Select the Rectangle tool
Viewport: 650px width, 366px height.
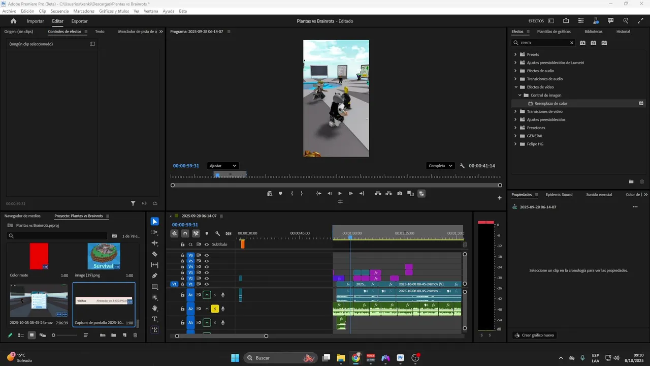point(155,287)
